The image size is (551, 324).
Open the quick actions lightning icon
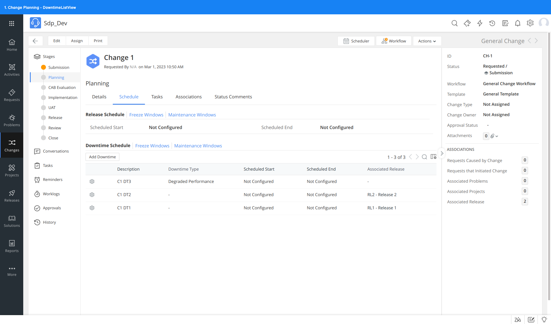click(480, 23)
